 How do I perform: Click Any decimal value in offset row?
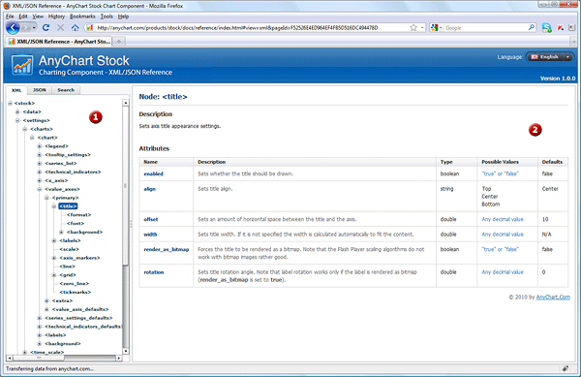503,219
